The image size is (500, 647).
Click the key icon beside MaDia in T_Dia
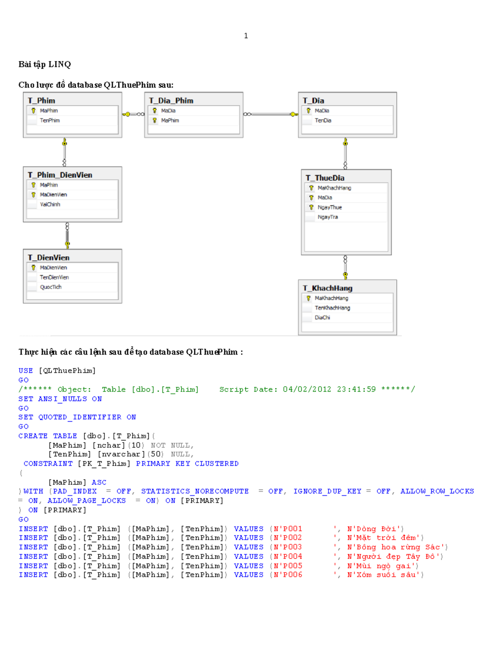click(x=309, y=110)
